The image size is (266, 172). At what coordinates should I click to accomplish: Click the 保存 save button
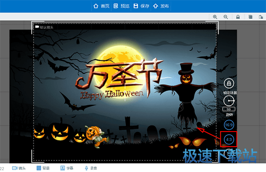(x=141, y=6)
